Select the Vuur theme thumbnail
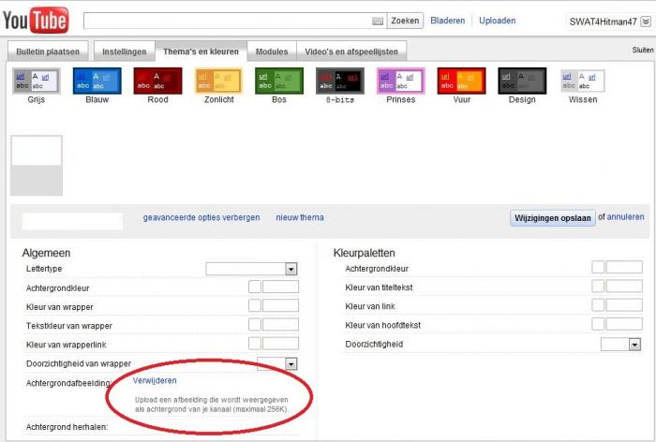Screen dimensions: 656x442 pyautogui.click(x=461, y=81)
